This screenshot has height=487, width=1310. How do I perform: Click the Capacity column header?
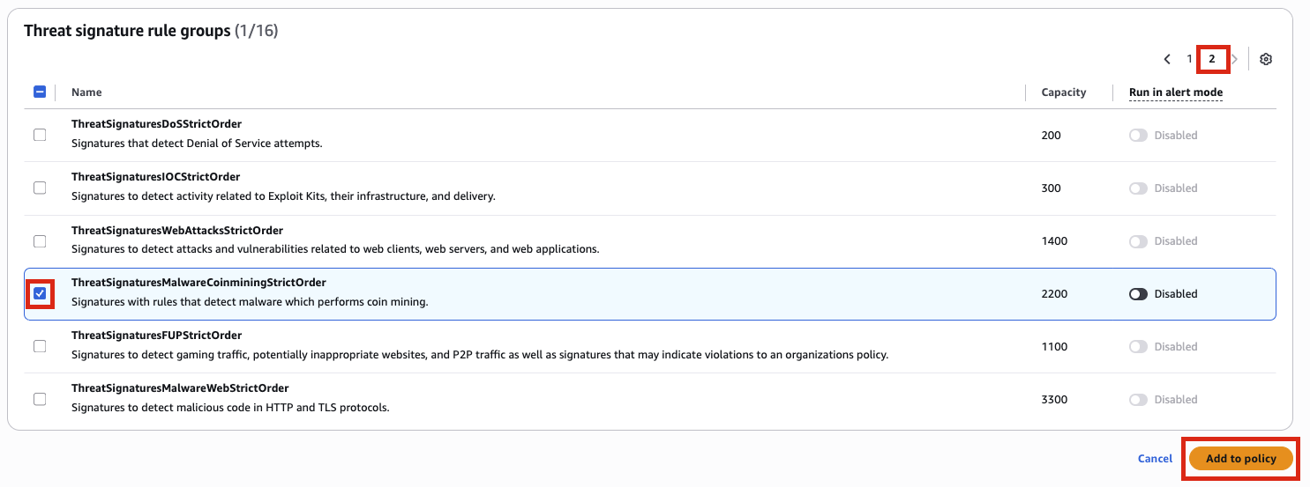(x=1063, y=92)
